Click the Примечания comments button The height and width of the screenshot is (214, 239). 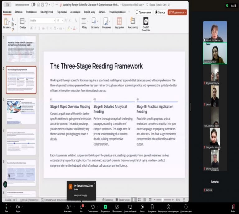click(x=143, y=12)
